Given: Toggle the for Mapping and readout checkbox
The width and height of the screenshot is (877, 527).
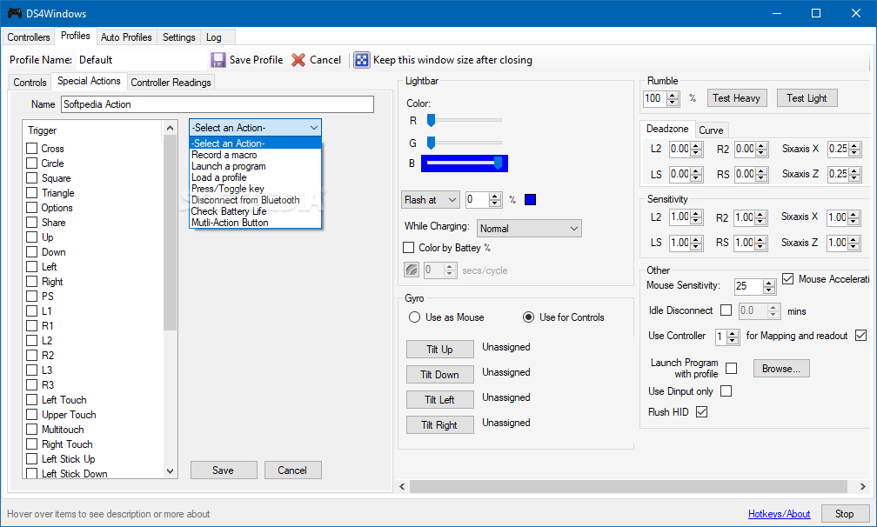Looking at the screenshot, I should point(860,336).
